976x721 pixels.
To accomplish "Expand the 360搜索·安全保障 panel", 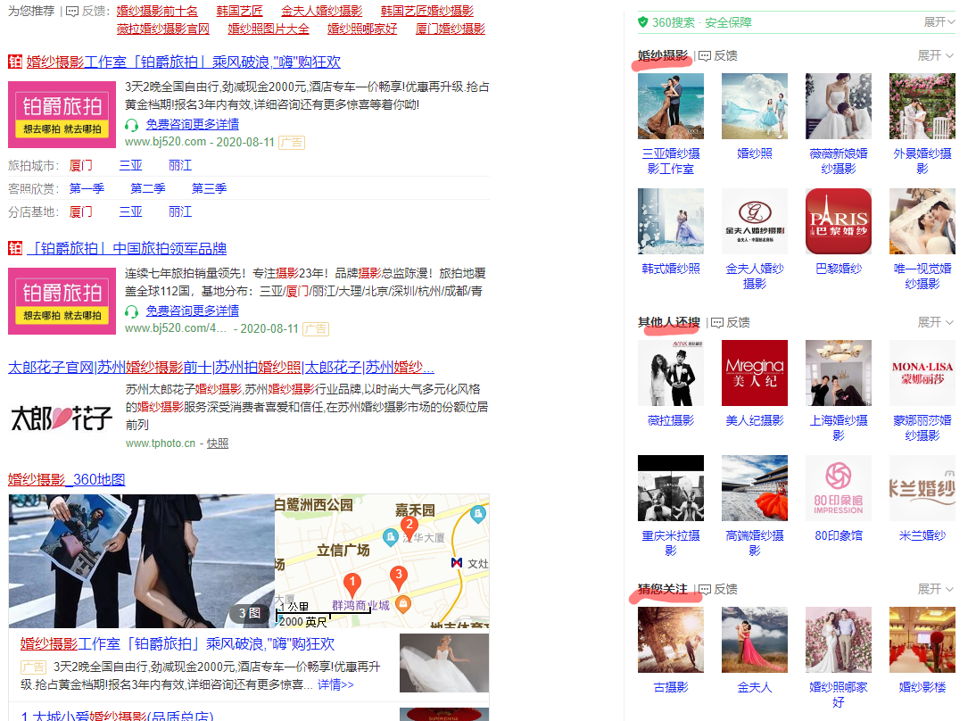I will [x=939, y=22].
